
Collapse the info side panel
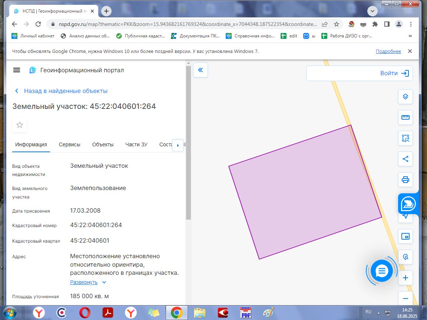tap(201, 70)
